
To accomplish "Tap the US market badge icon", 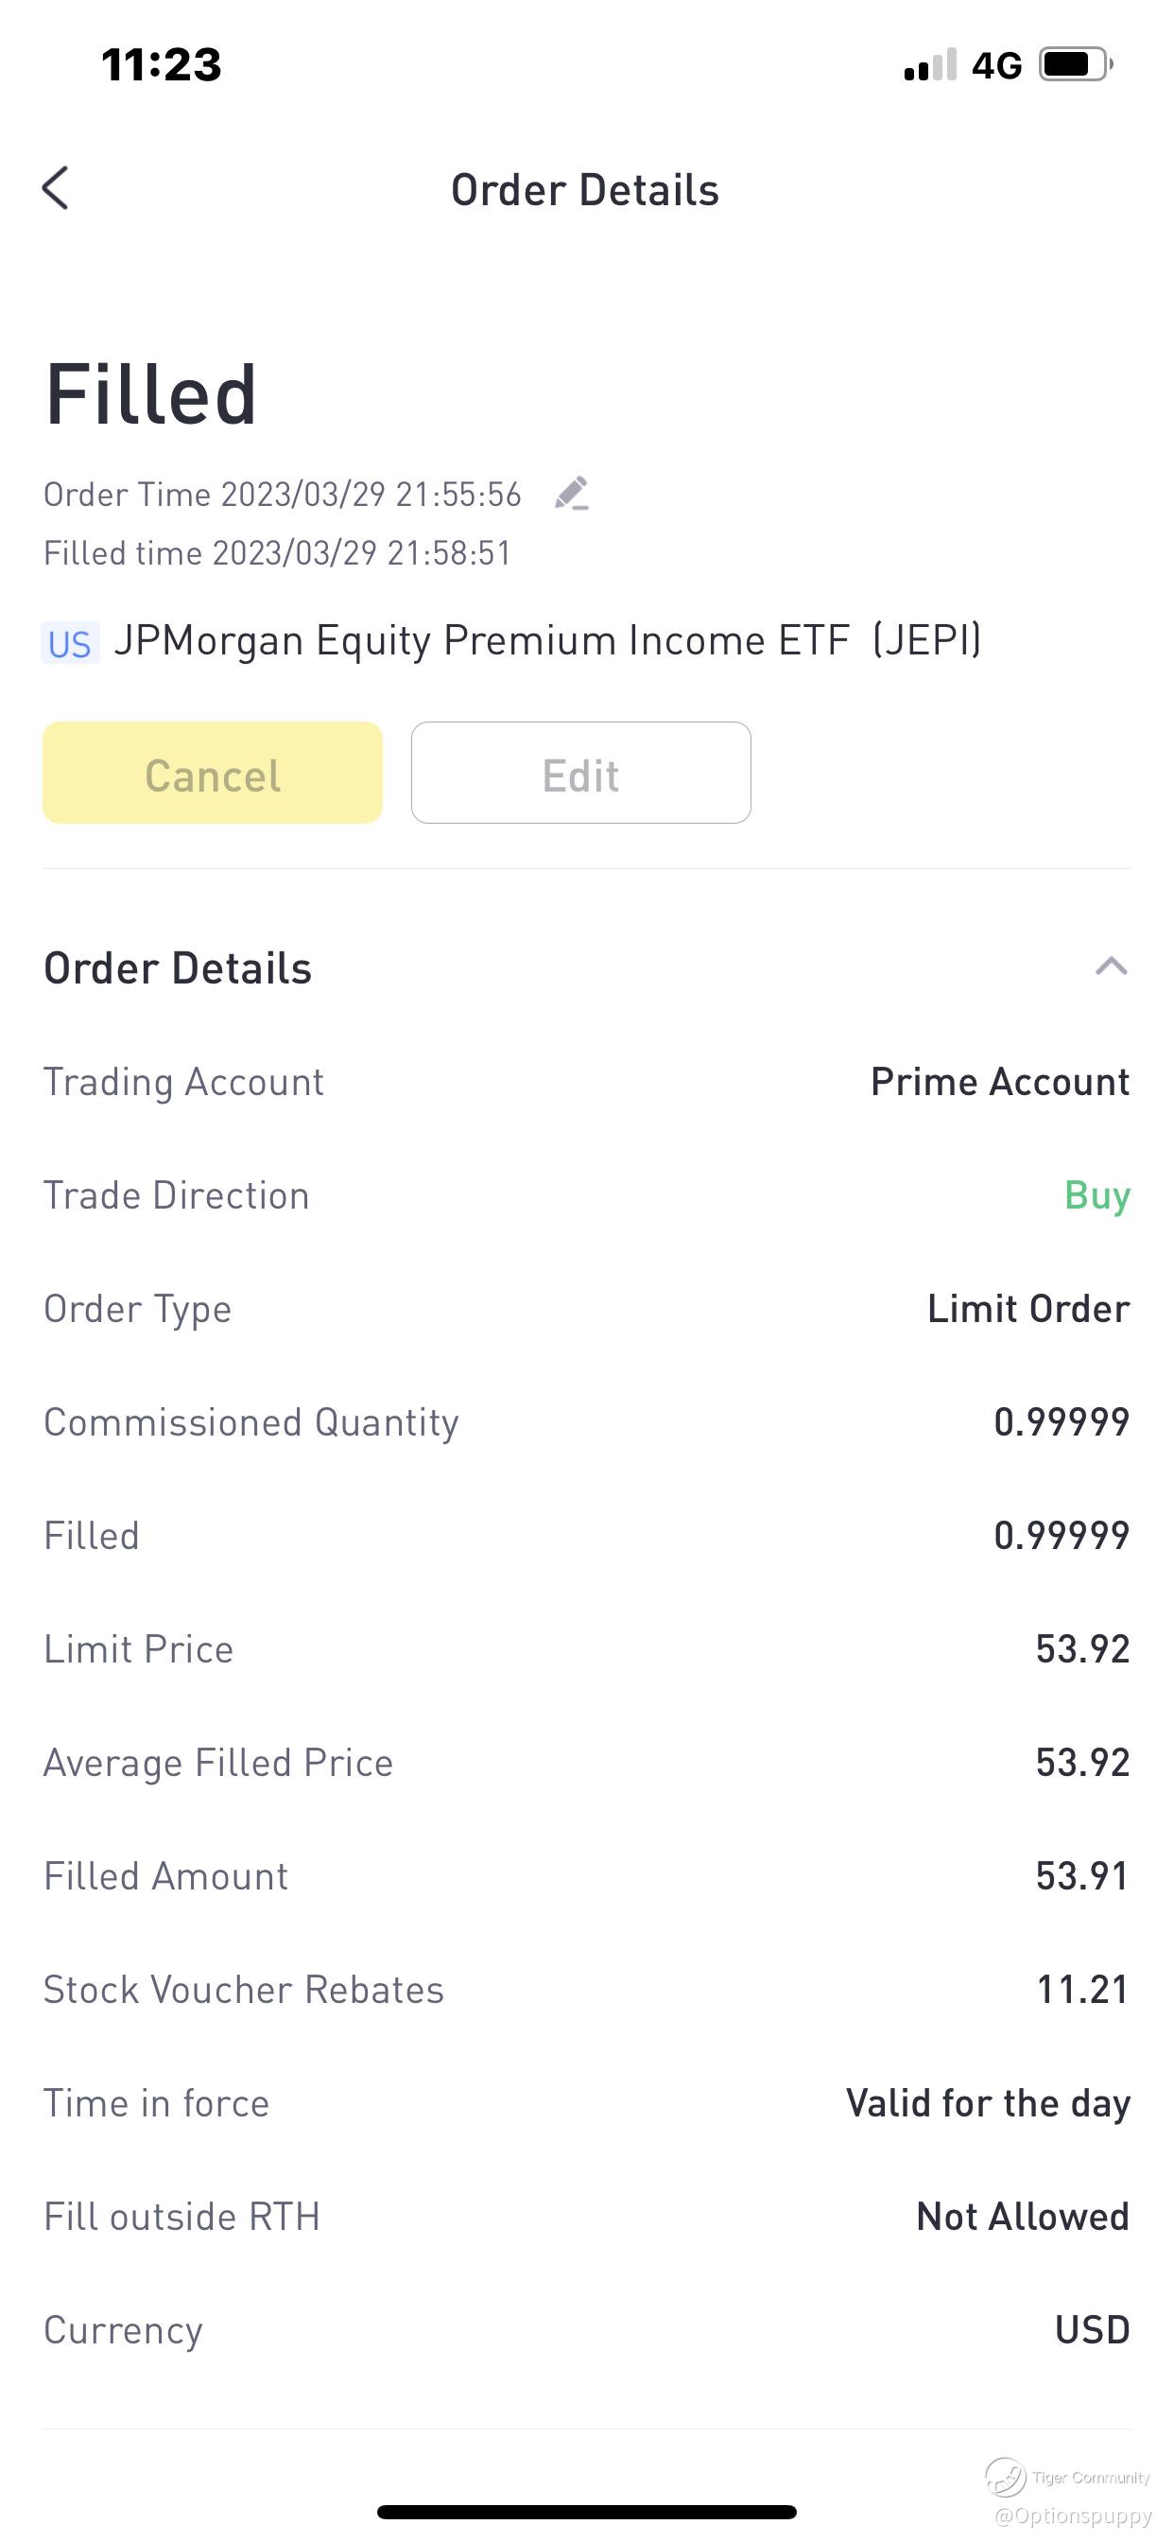I will [x=70, y=643].
